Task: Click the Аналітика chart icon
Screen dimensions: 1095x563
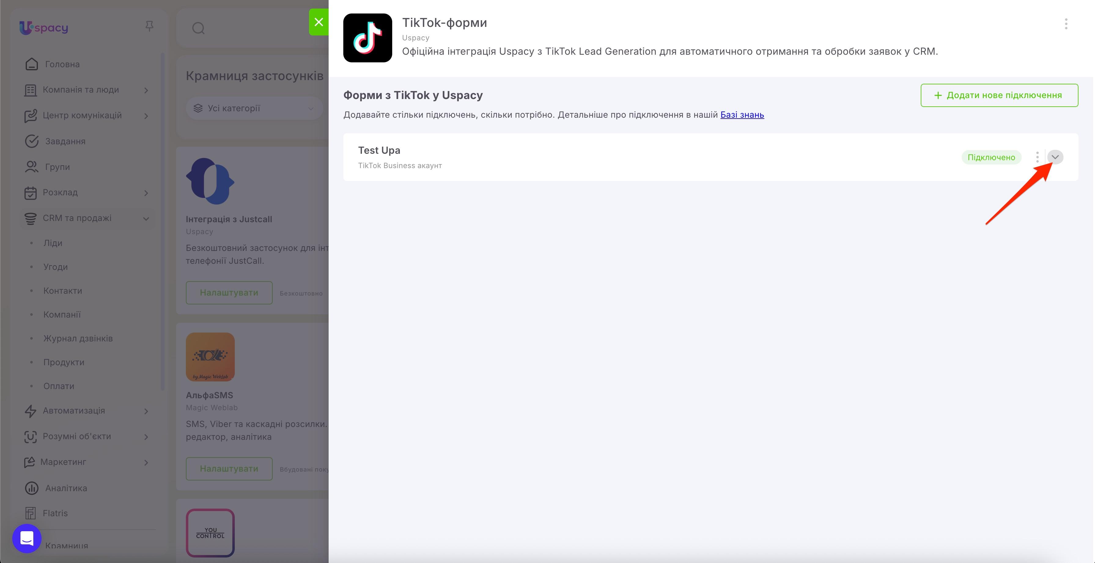Action: point(31,488)
